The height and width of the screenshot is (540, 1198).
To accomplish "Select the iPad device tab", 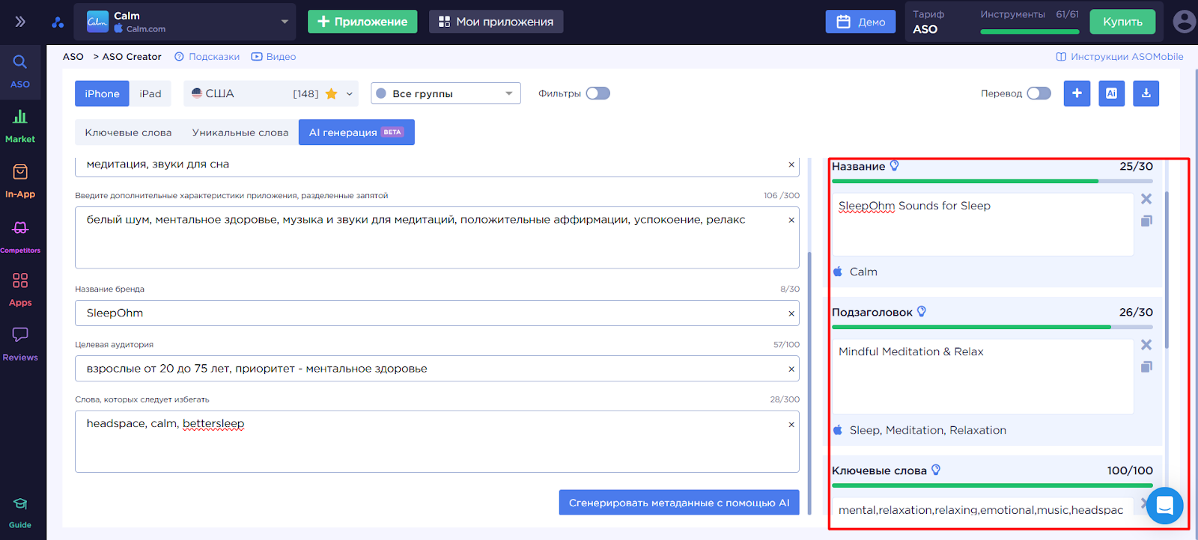I will click(x=150, y=93).
